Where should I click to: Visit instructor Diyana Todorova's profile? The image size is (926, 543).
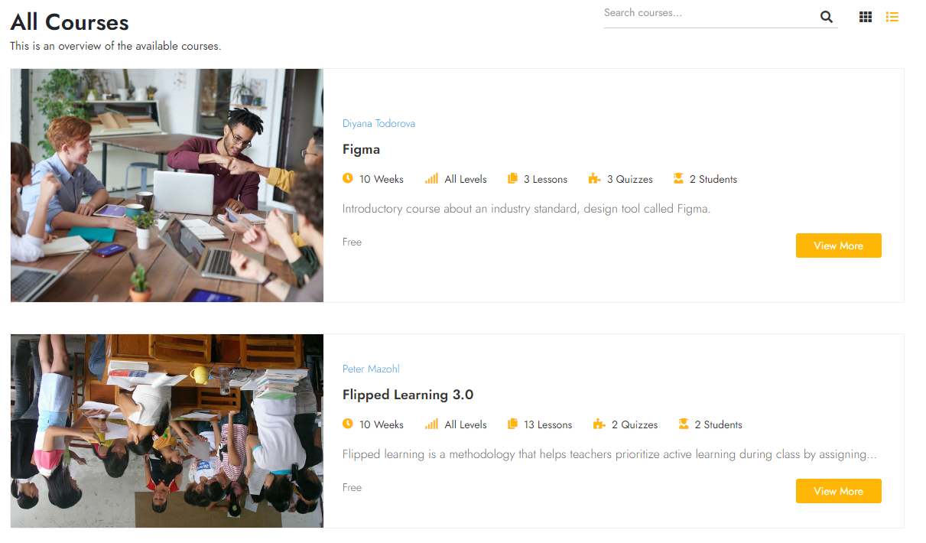pos(379,123)
